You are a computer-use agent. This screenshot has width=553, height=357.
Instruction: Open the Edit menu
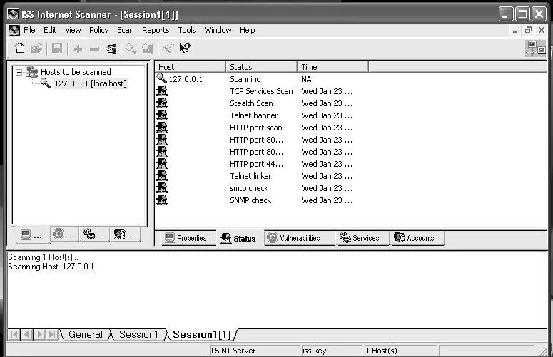click(50, 30)
